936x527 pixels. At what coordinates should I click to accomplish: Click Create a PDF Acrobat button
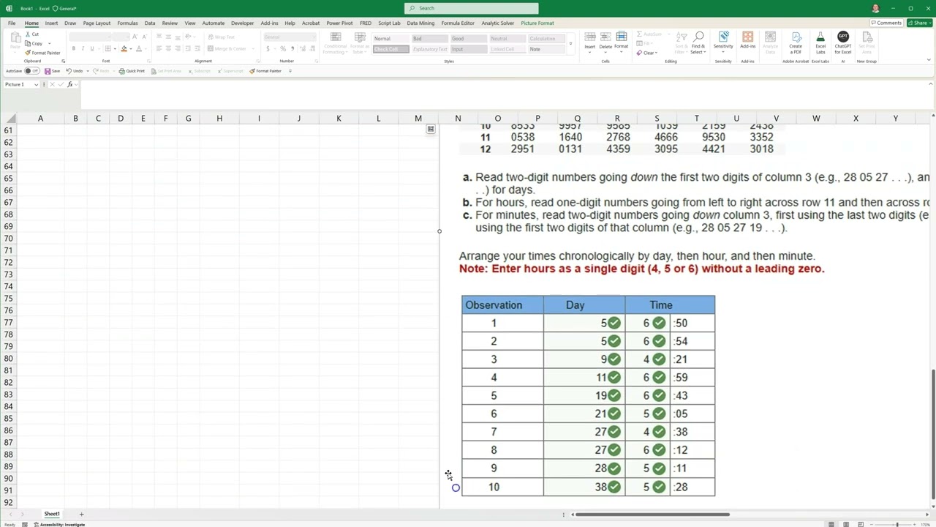[795, 42]
